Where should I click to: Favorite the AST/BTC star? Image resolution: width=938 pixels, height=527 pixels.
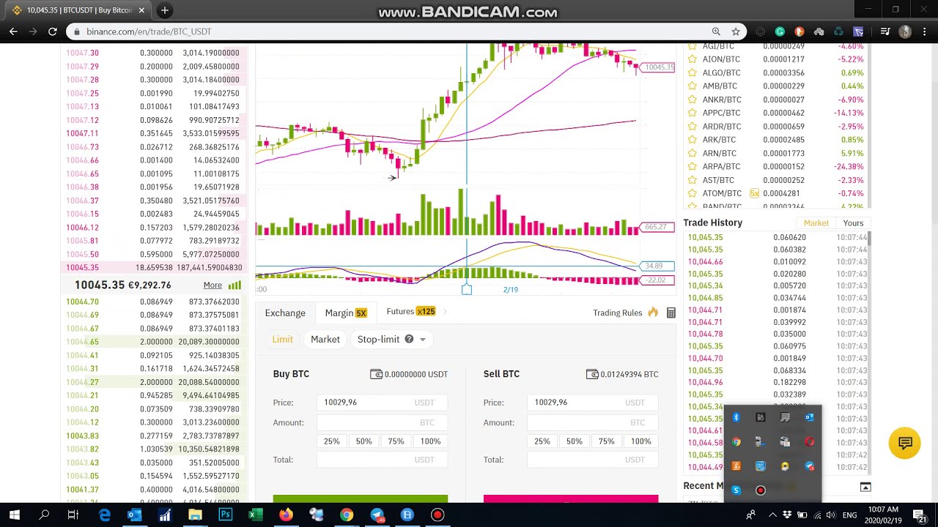coord(692,180)
